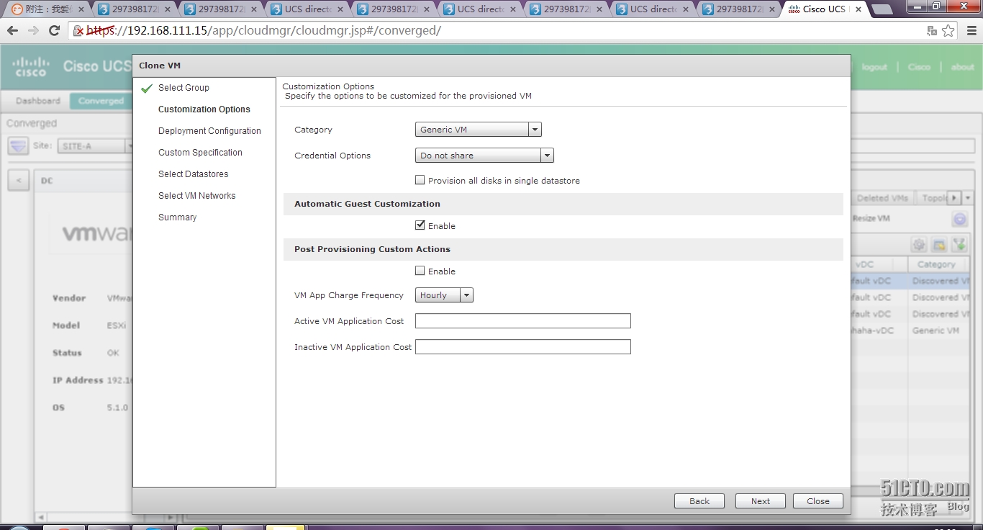Click the Inactive VM Application Cost field
Image resolution: width=983 pixels, height=530 pixels.
click(523, 347)
